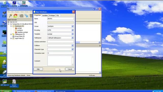Select the postgis database in tree

19,28
